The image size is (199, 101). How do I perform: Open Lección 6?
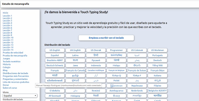tap(7, 28)
